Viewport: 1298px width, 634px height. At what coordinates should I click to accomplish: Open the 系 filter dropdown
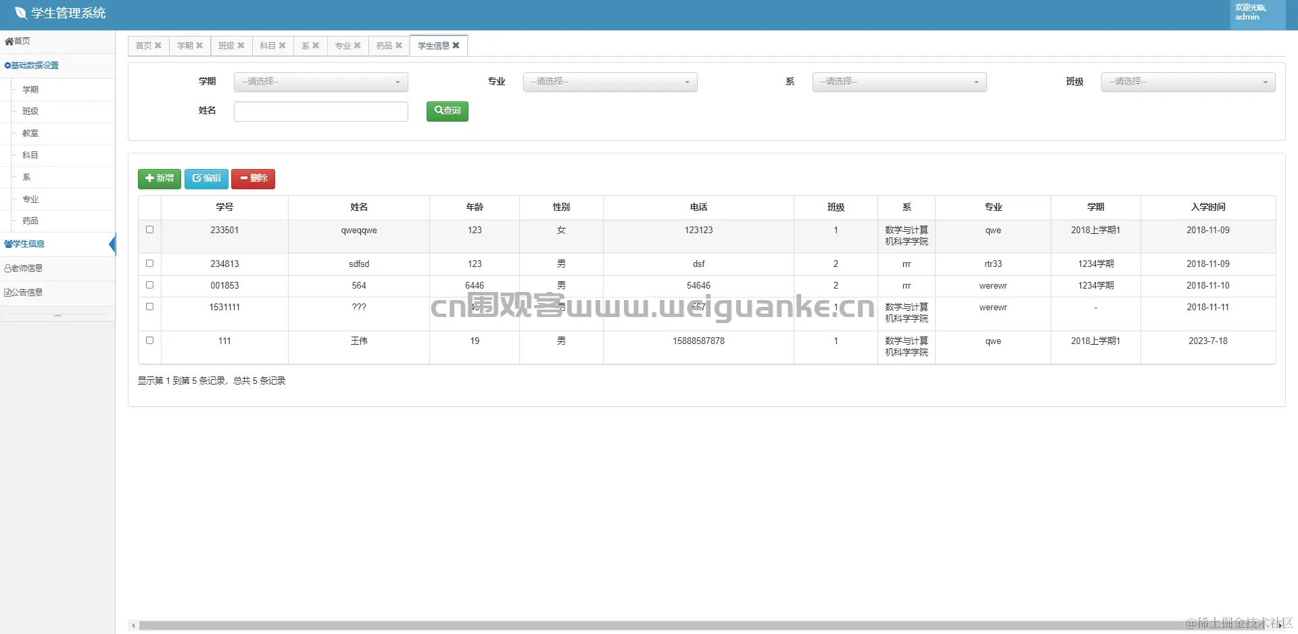[900, 82]
